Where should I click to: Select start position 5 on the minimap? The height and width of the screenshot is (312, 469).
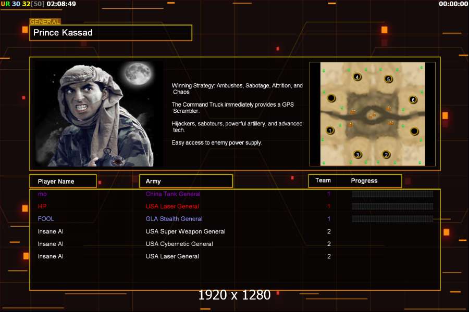pos(388,79)
